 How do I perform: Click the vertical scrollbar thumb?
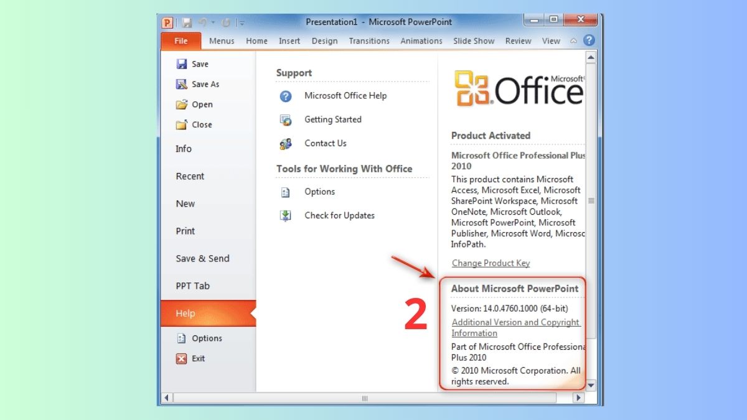click(x=591, y=201)
